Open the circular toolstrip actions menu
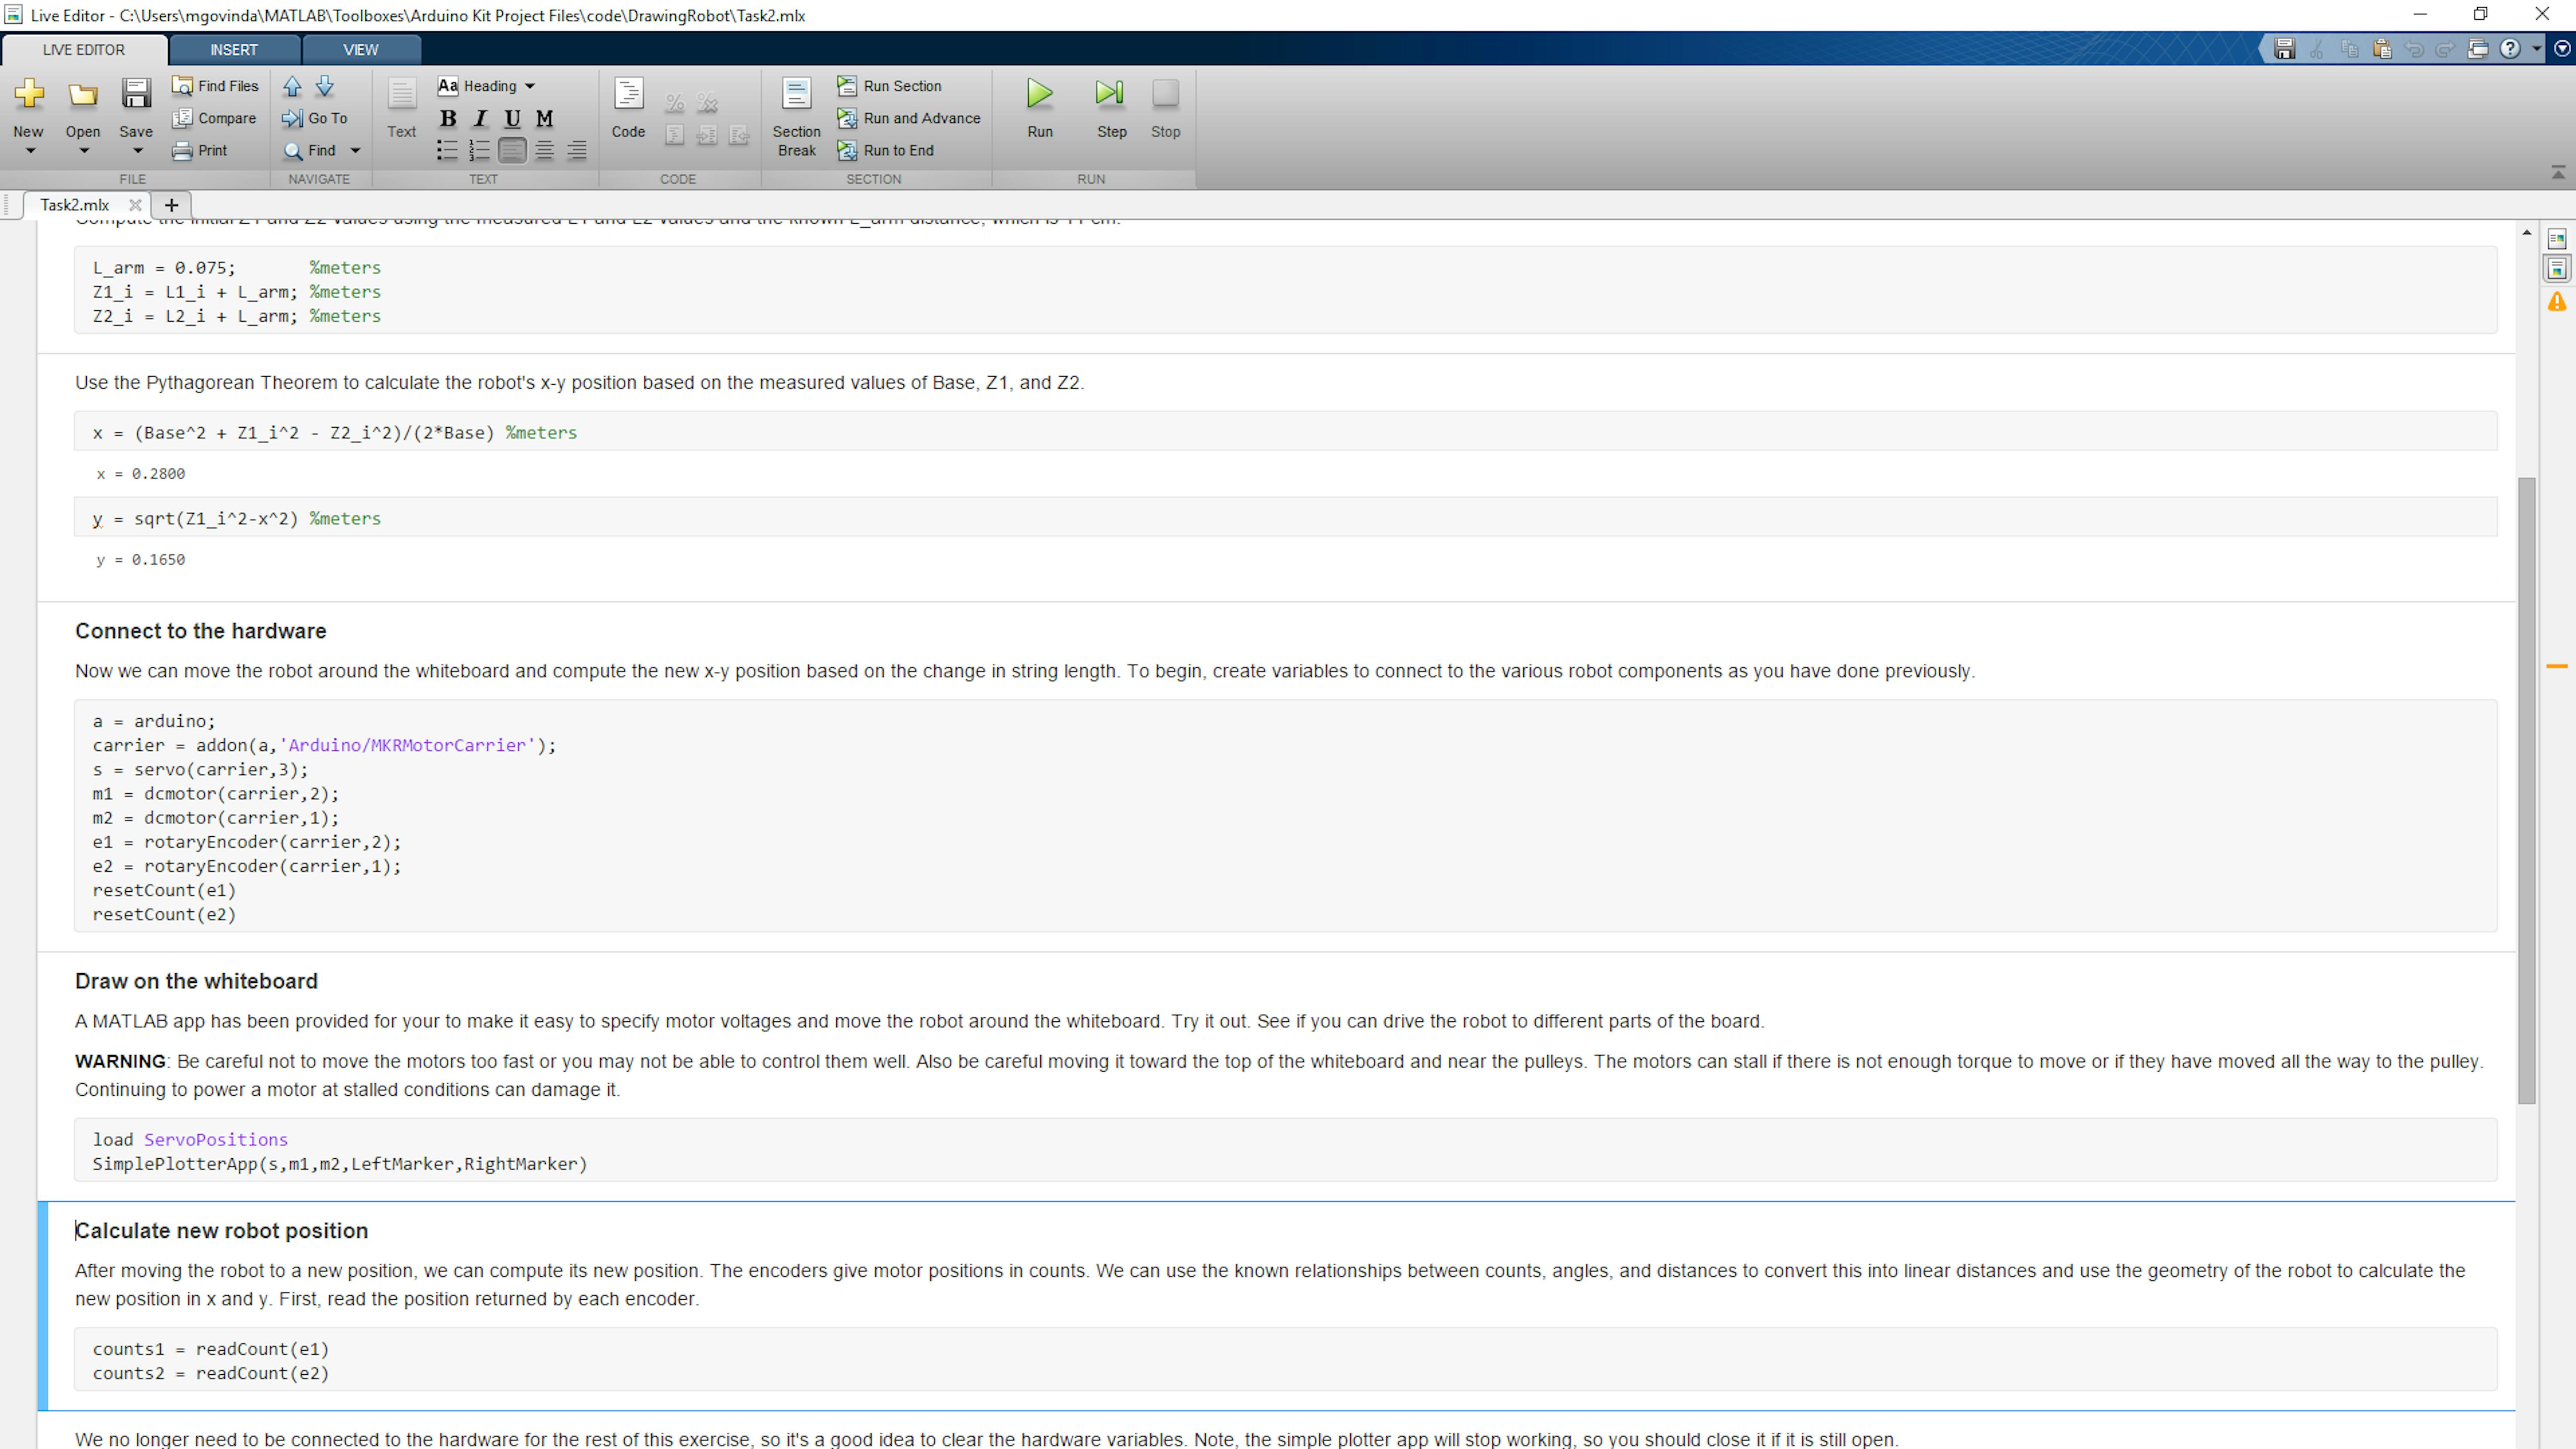 (2562, 48)
